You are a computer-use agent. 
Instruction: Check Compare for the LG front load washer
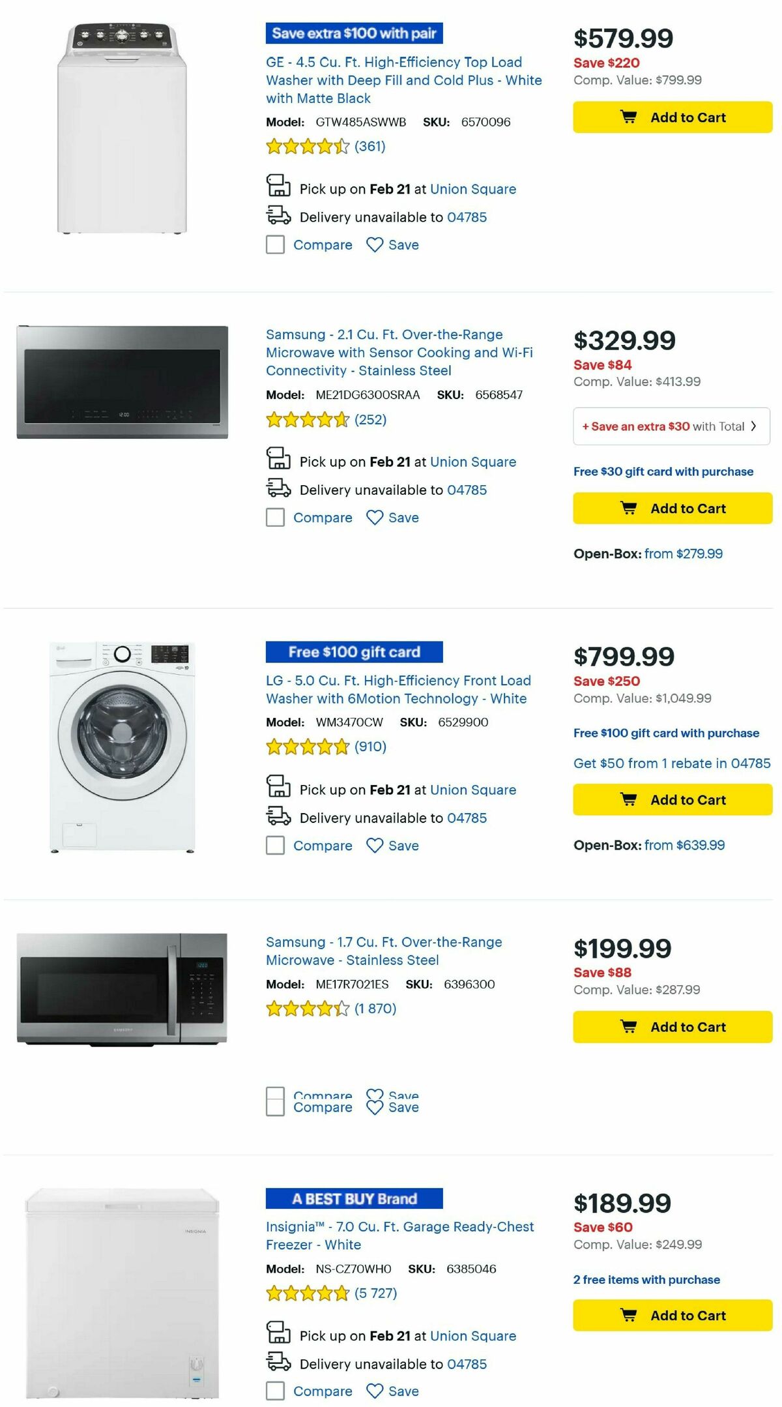274,845
